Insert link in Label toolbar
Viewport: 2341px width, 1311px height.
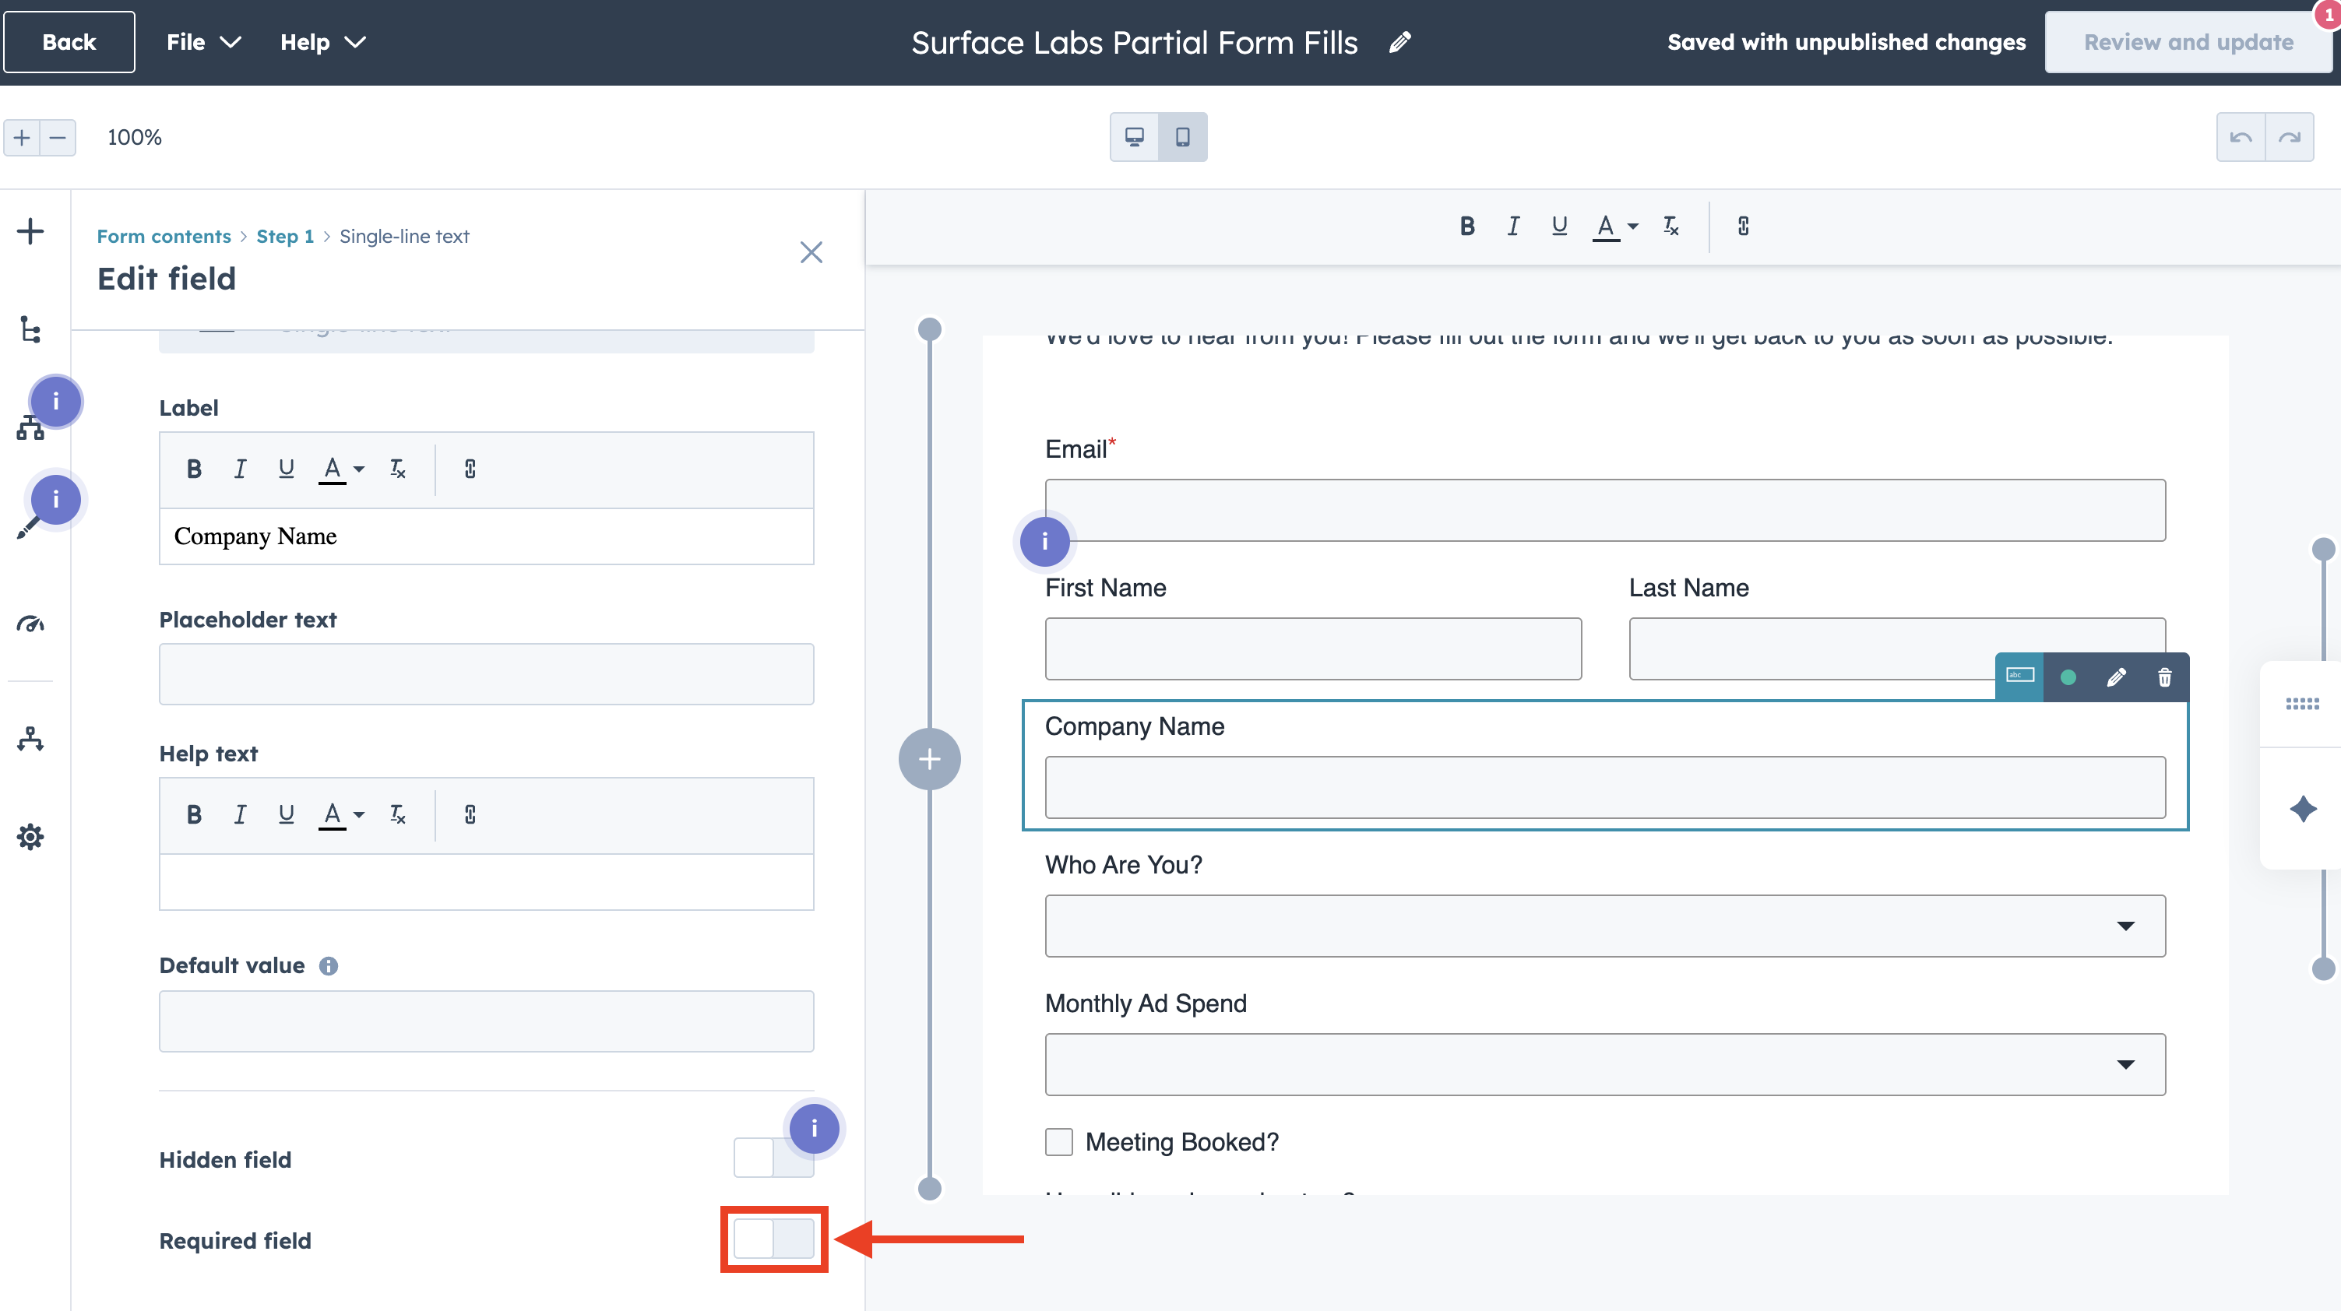[470, 469]
